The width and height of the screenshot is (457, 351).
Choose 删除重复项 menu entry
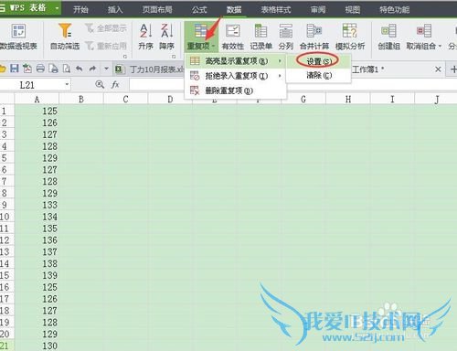235,90
